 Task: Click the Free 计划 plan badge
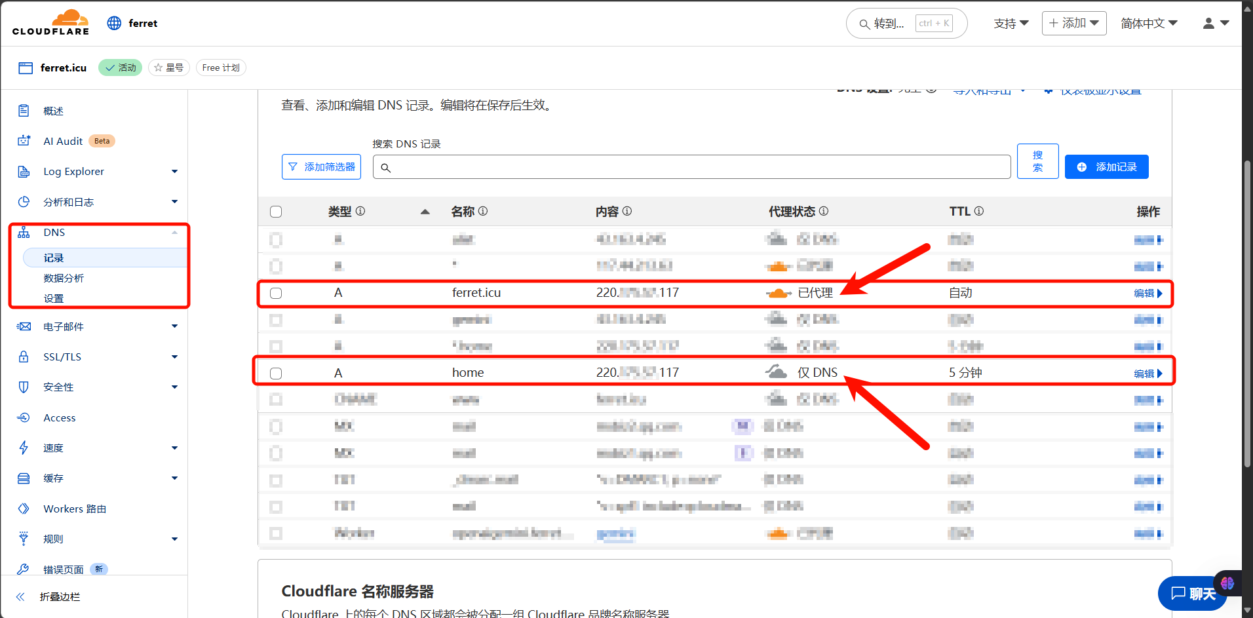tap(221, 68)
